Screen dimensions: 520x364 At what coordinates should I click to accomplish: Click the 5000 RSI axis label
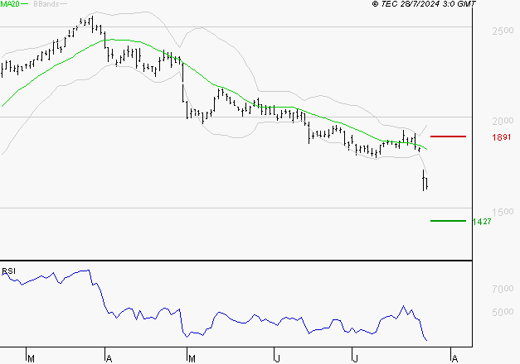(503, 312)
